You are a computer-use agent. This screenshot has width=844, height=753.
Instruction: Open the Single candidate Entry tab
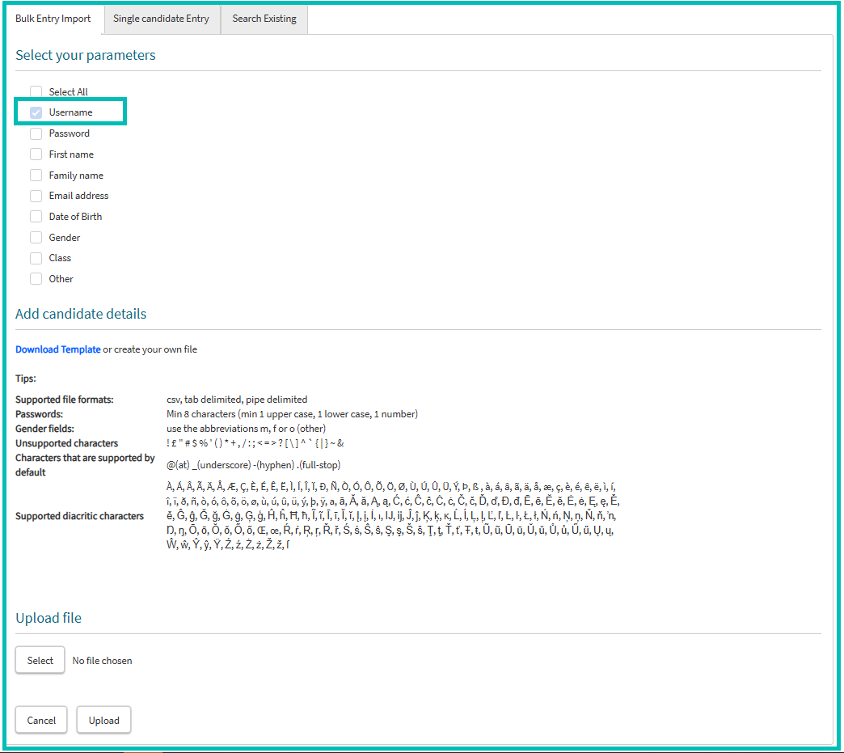161,19
